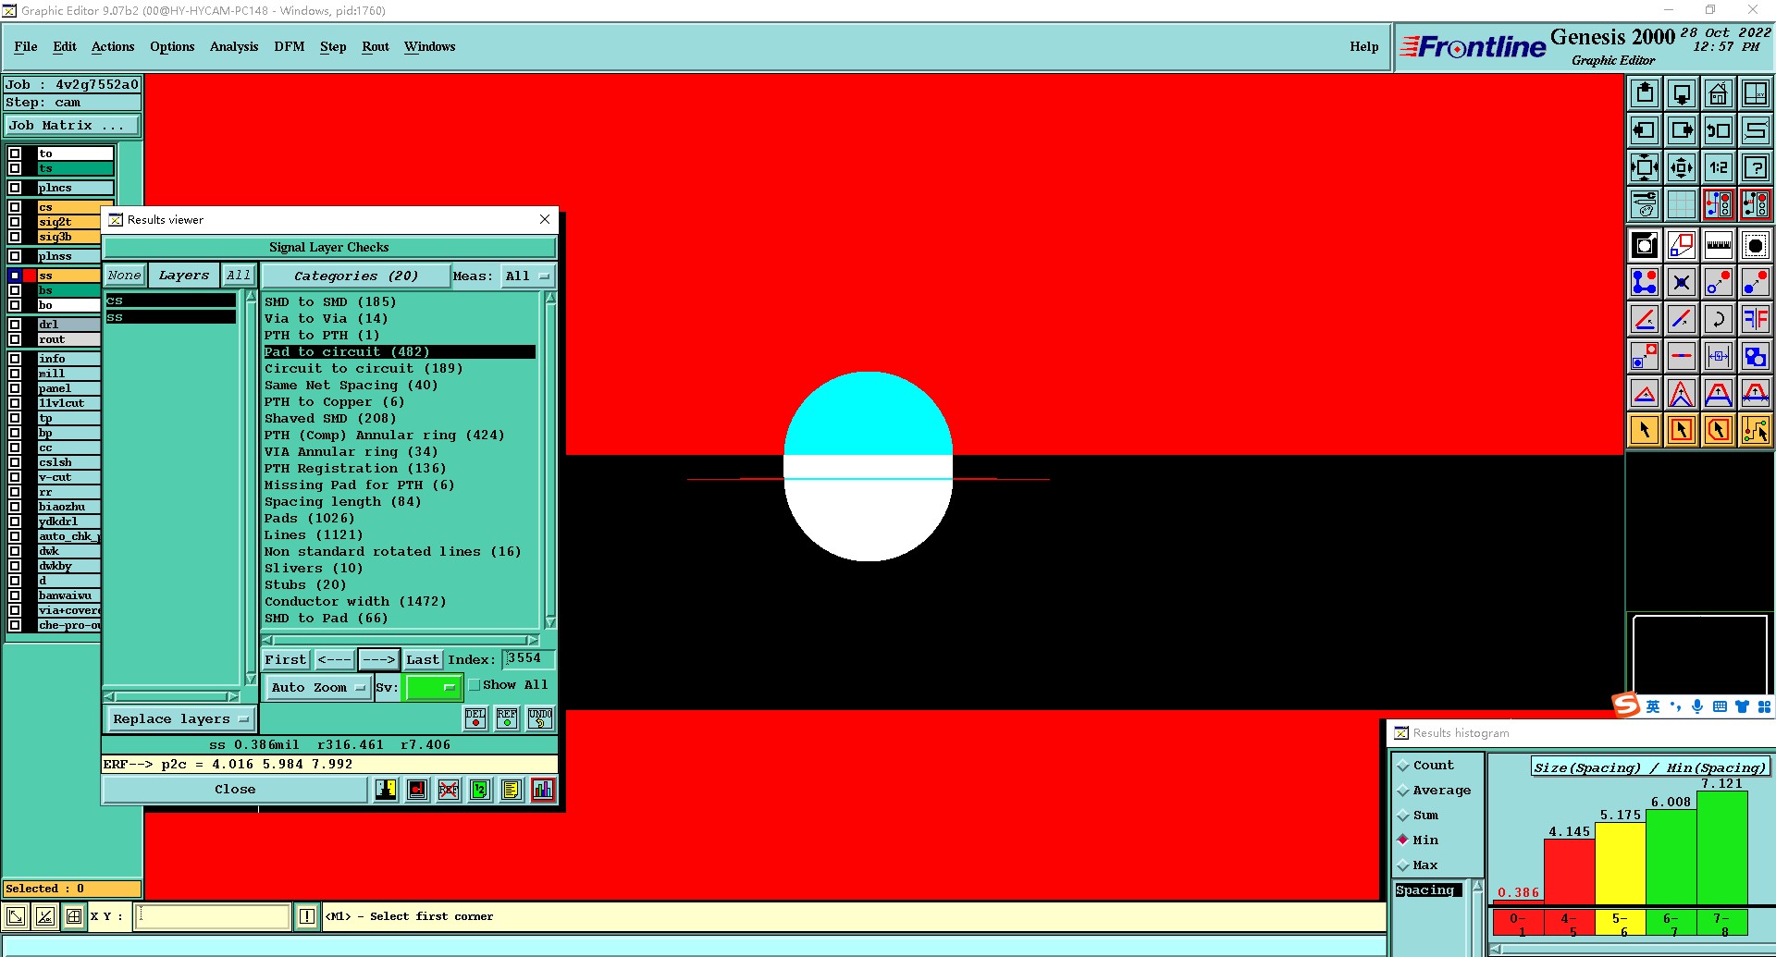Go to previous result with left arrow button
1776x957 pixels.
click(334, 659)
